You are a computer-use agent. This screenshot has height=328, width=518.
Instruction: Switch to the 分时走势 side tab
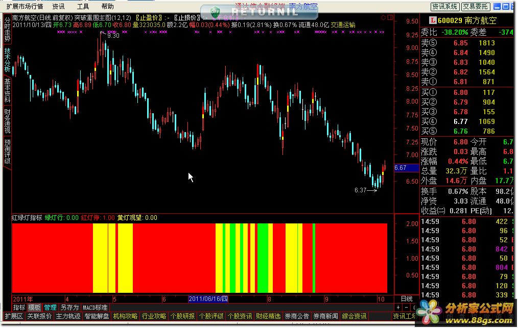tap(7, 30)
